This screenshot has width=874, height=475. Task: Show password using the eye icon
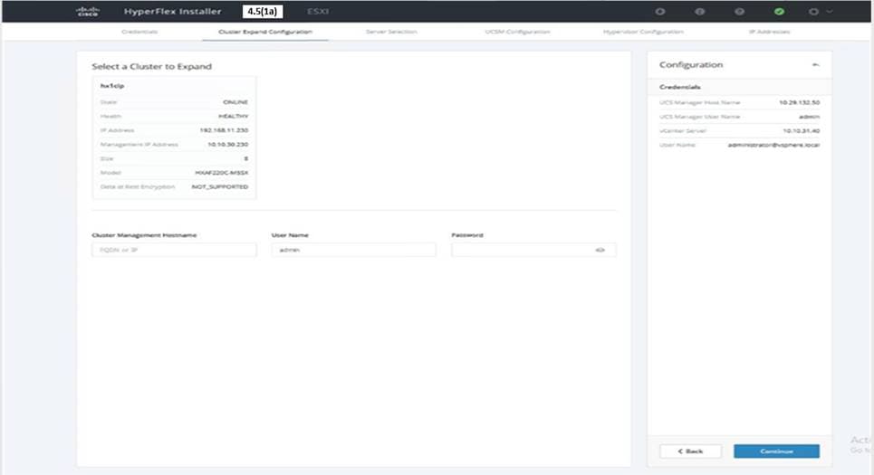600,250
